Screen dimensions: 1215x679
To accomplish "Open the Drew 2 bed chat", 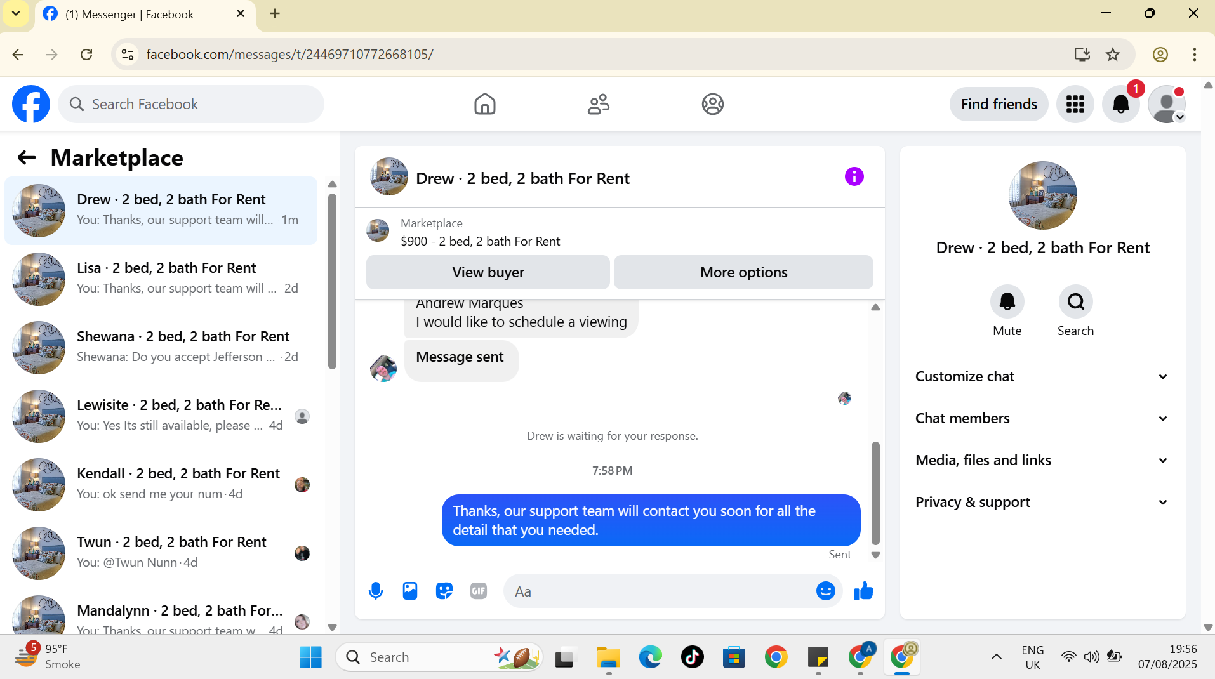I will (161, 211).
